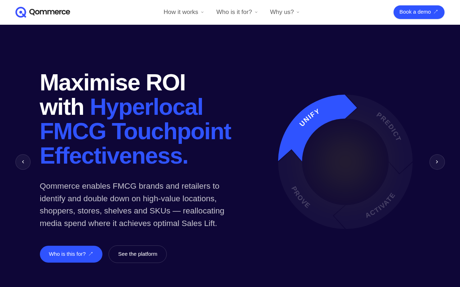
Task: Expand the Why us? chevron
Action: (298, 12)
